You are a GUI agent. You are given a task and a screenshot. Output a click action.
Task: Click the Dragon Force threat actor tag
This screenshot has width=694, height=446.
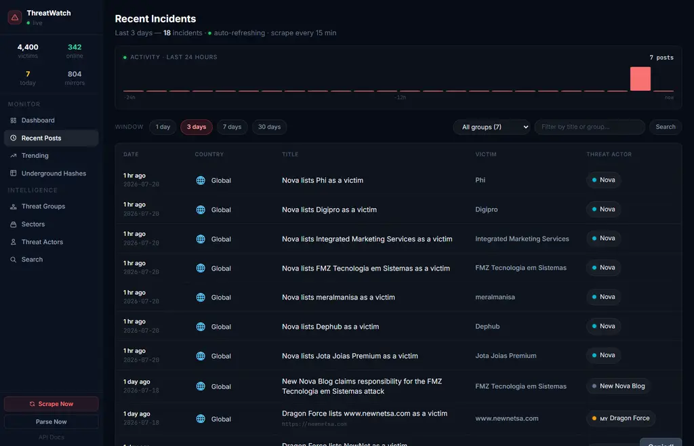tap(621, 418)
